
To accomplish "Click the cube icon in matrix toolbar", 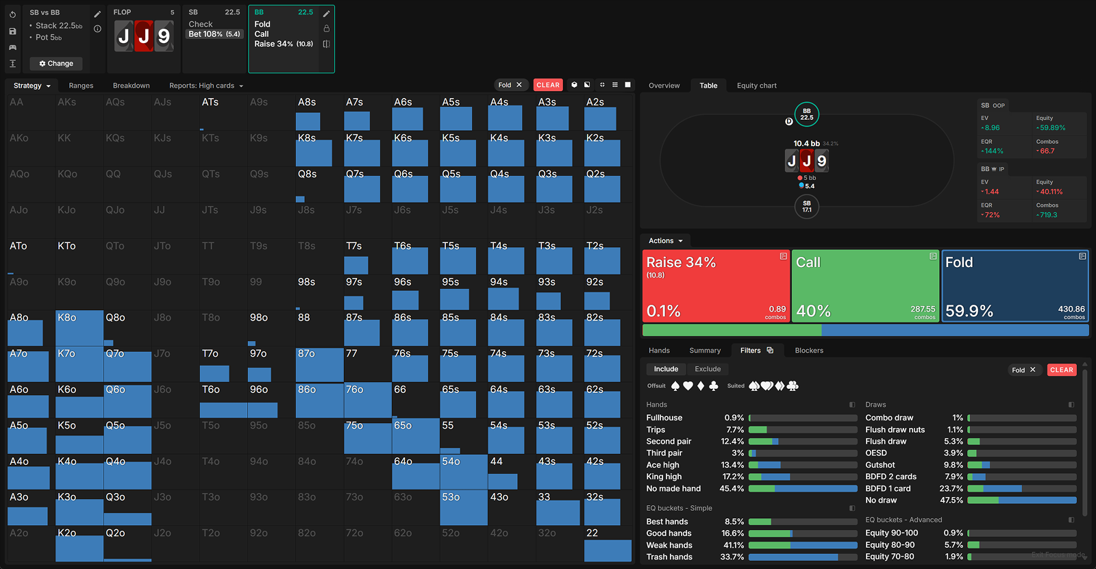I will tap(574, 85).
